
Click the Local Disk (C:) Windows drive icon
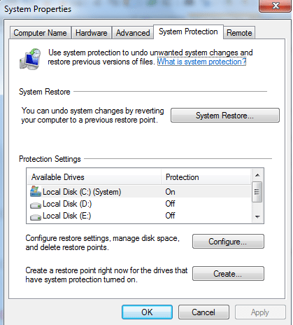click(x=36, y=191)
